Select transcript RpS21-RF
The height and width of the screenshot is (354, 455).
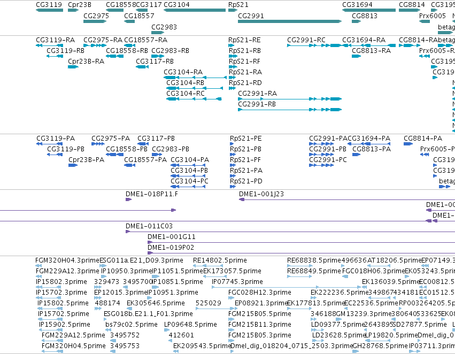(x=244, y=61)
